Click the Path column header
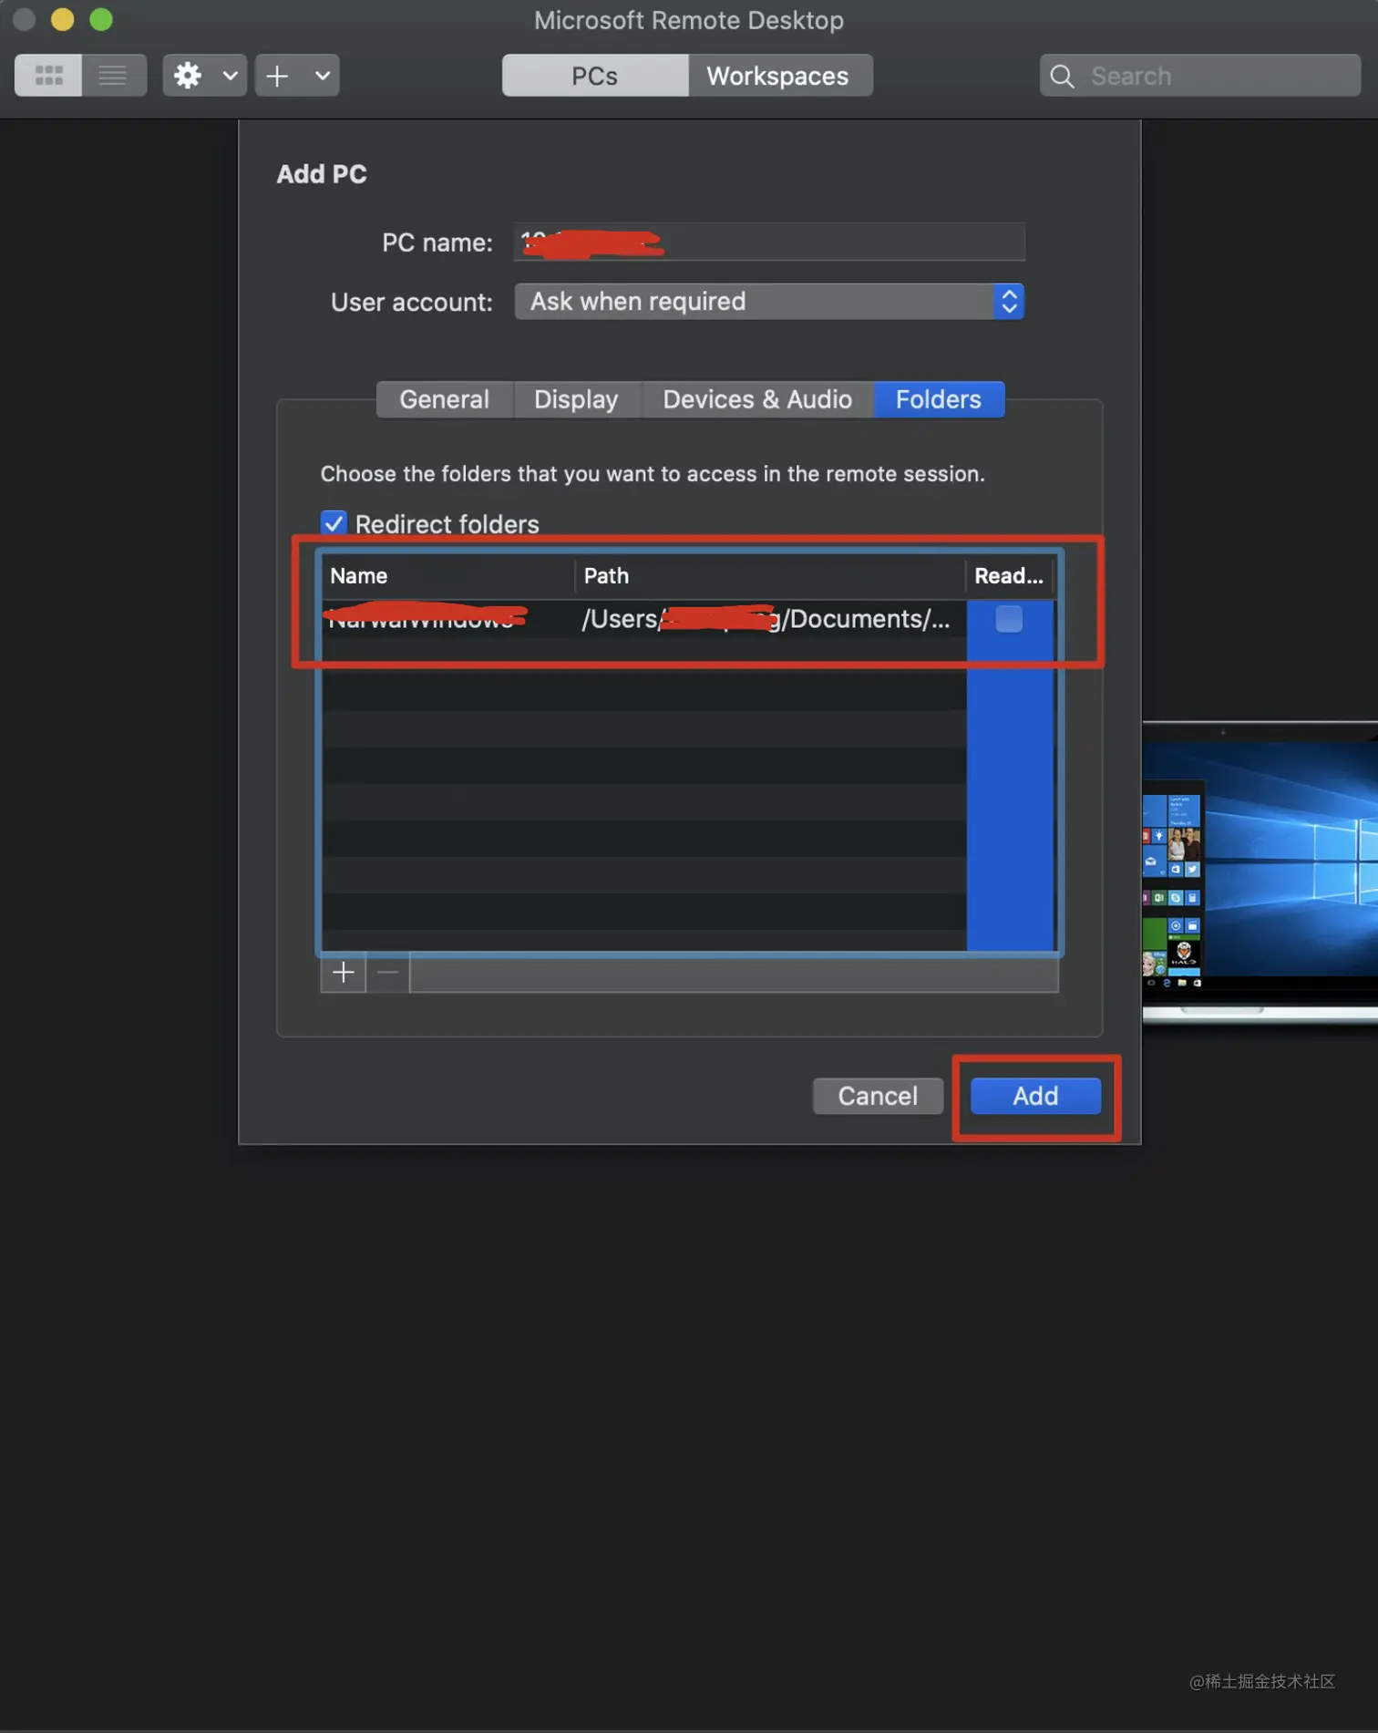The height and width of the screenshot is (1733, 1378). pyautogui.click(x=770, y=576)
